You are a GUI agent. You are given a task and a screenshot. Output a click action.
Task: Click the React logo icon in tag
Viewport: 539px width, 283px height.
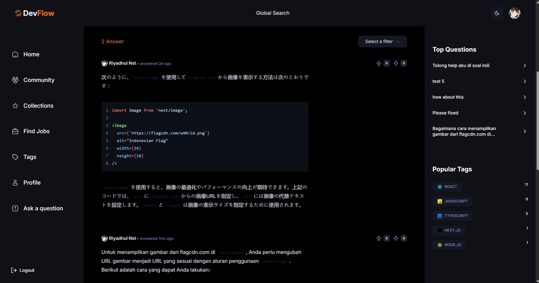click(x=440, y=187)
